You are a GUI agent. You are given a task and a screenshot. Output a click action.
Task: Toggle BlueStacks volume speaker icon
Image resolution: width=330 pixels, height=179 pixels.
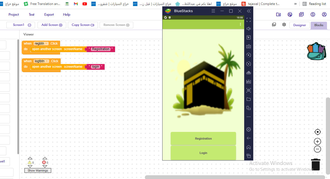[249, 29]
